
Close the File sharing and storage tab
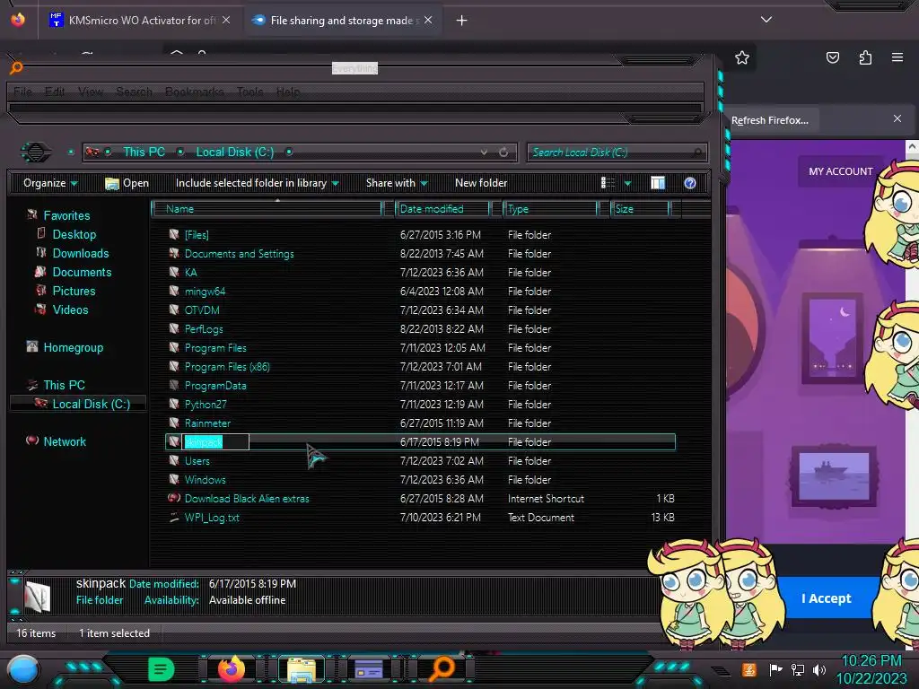pos(428,20)
